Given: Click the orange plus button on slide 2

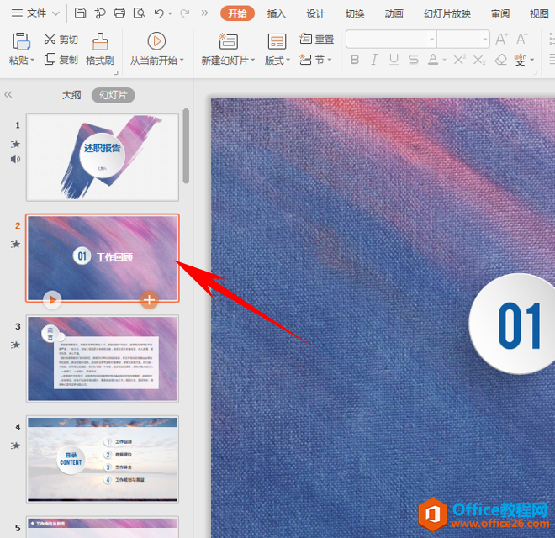Looking at the screenshot, I should click(x=149, y=299).
